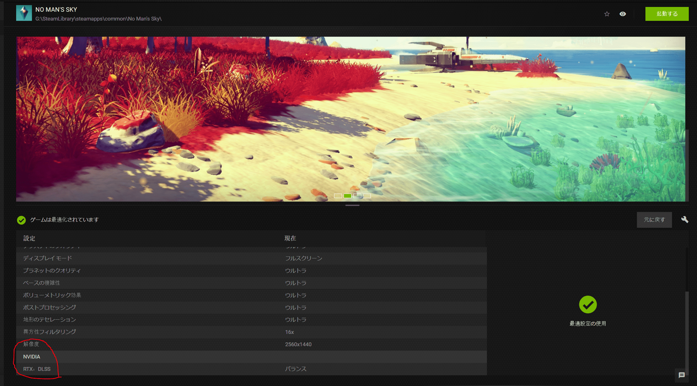This screenshot has height=386, width=697.
Task: Mark game as favorite with star icon
Action: click(x=607, y=14)
